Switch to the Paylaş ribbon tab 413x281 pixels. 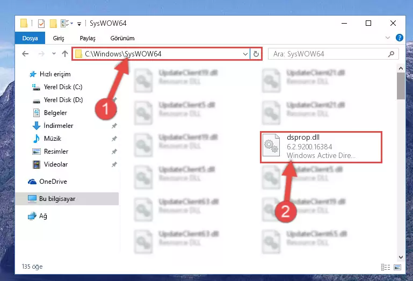coord(88,38)
